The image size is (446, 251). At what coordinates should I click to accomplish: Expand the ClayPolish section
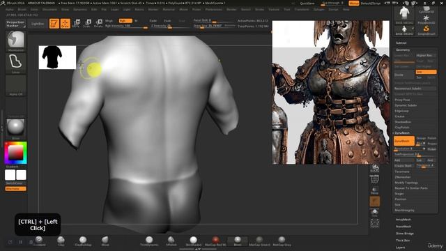402,128
